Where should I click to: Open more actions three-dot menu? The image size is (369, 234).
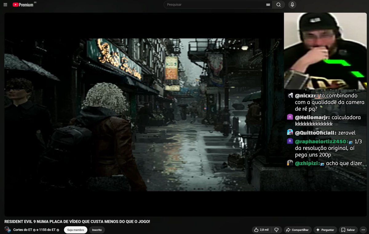click(x=363, y=230)
